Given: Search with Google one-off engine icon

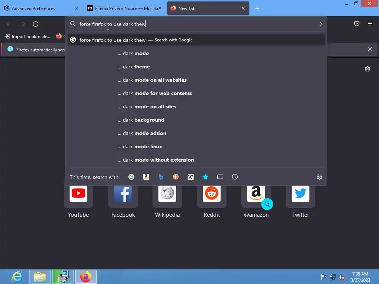Looking at the screenshot, I should click(x=131, y=177).
